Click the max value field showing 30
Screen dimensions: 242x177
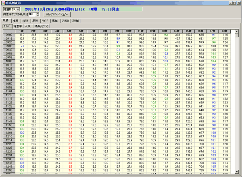pyautogui.click(x=32, y=15)
